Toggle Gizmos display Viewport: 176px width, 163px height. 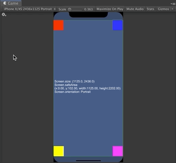click(x=163, y=9)
